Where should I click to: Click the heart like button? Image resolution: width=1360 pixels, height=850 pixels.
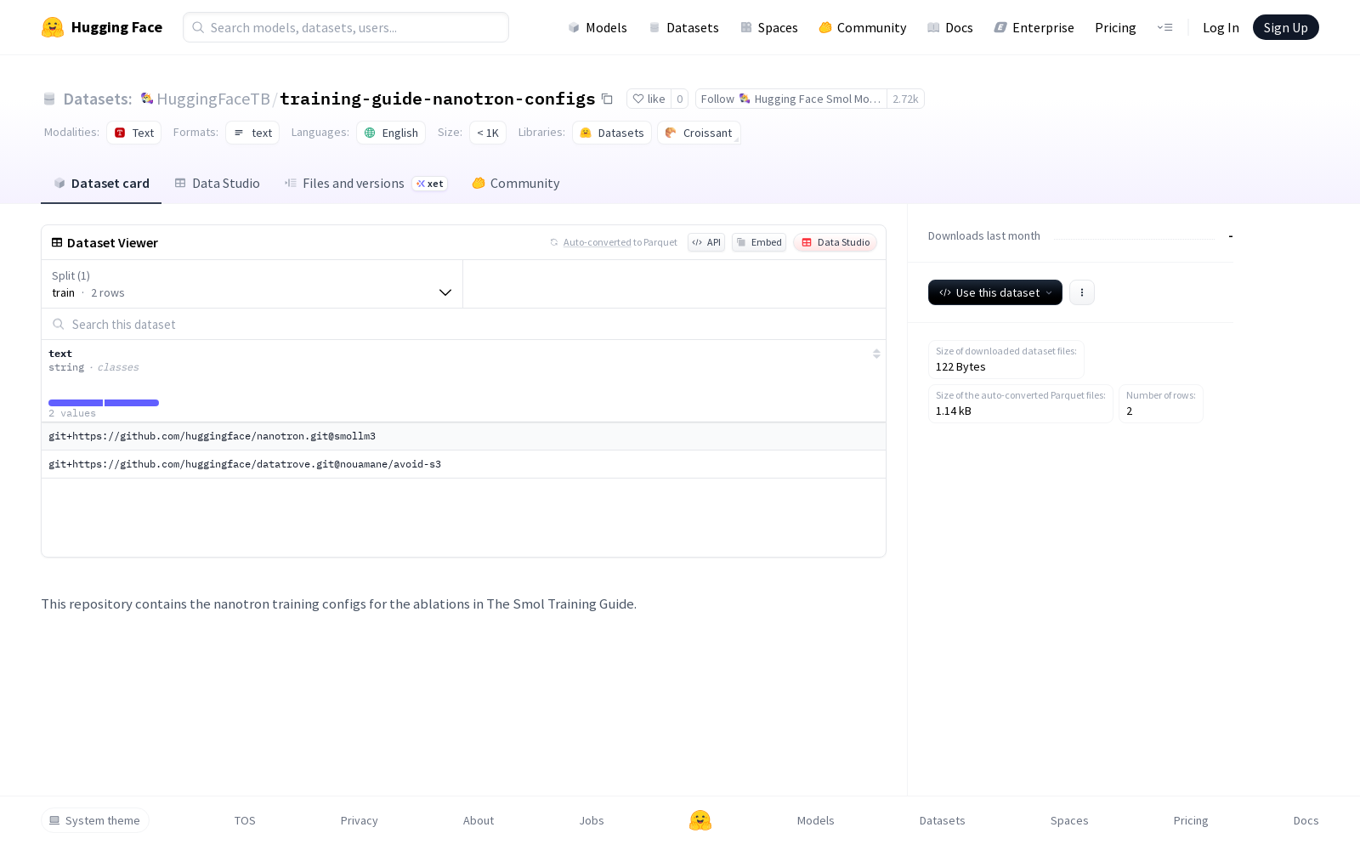coord(649,99)
